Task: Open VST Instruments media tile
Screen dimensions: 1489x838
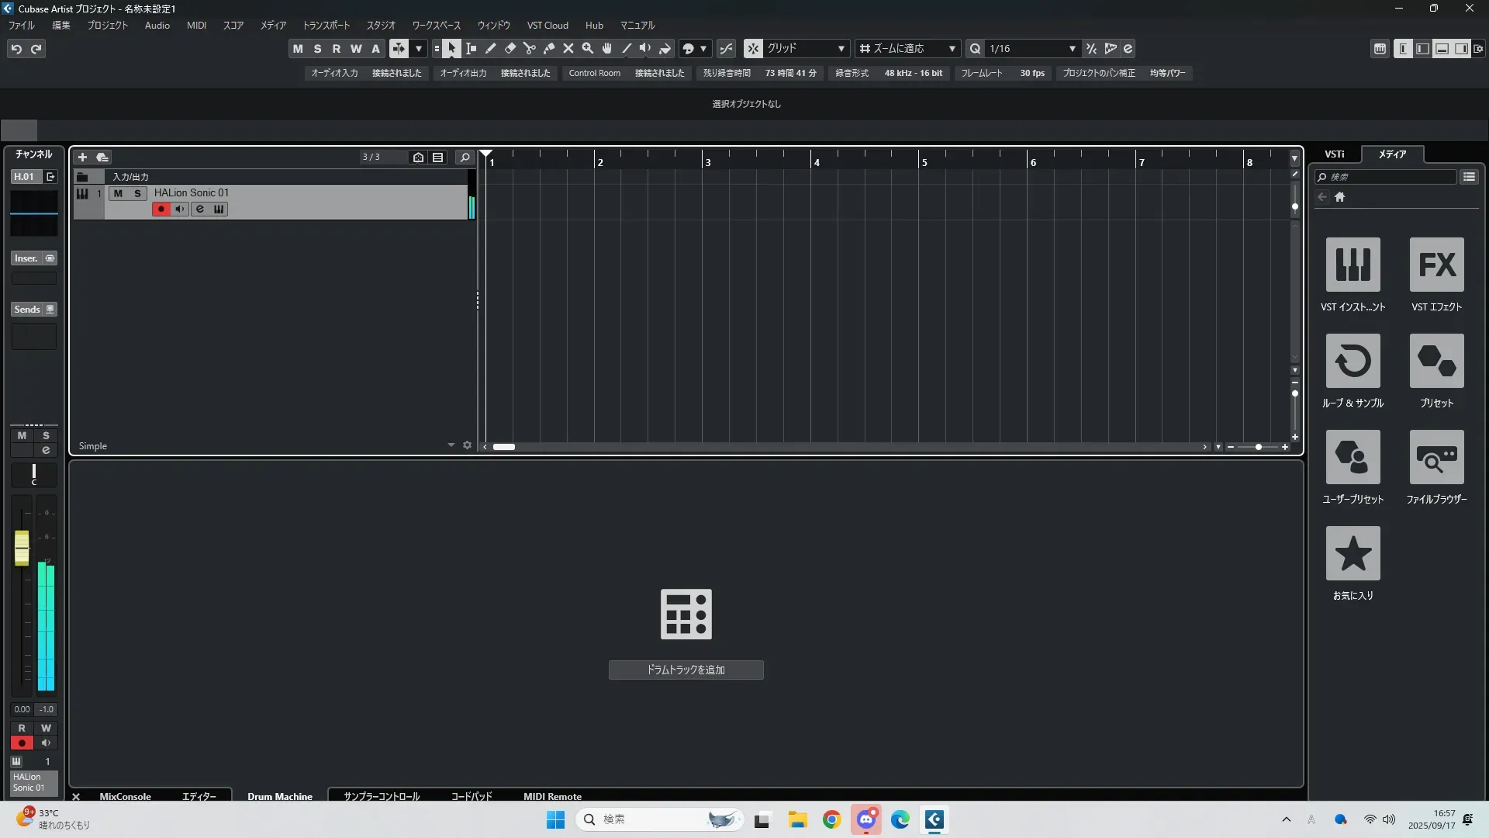Action: click(x=1353, y=265)
